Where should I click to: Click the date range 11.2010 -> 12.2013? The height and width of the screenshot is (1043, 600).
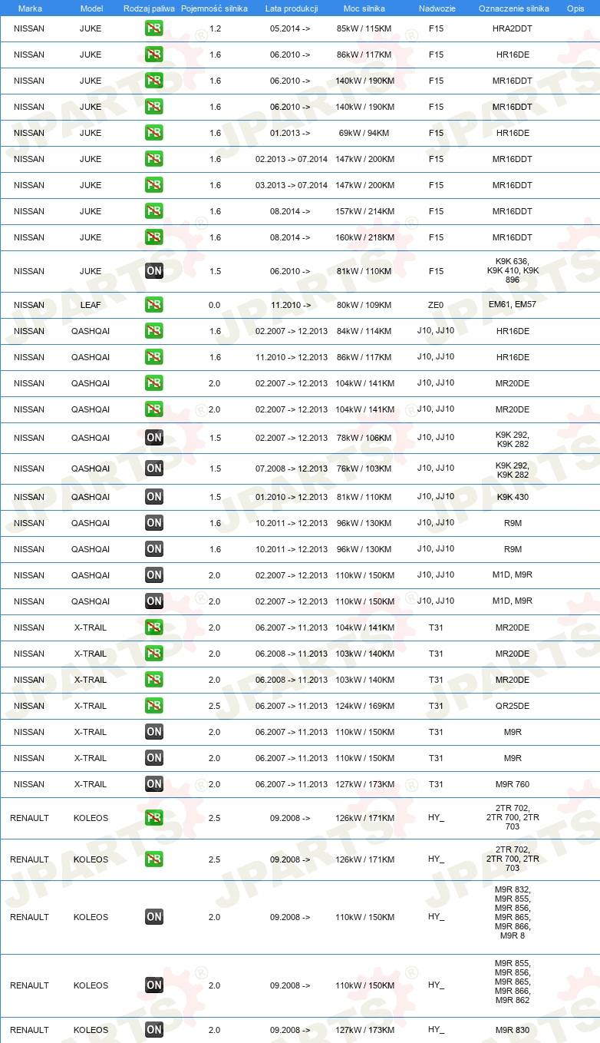tap(292, 357)
